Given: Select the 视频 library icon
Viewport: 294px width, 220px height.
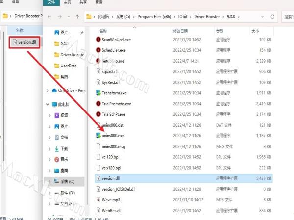Looking at the screenshot, I should [x=57, y=115].
